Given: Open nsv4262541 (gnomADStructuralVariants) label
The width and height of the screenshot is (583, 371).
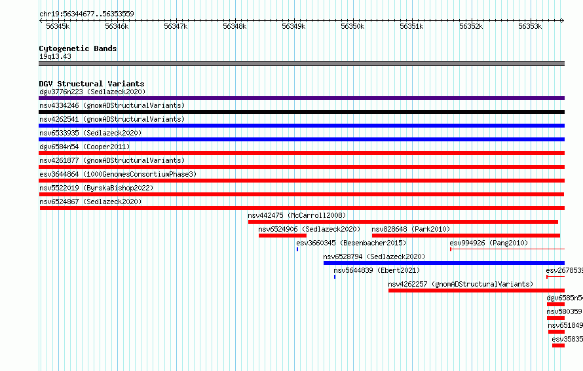Looking at the screenshot, I should tap(112, 119).
